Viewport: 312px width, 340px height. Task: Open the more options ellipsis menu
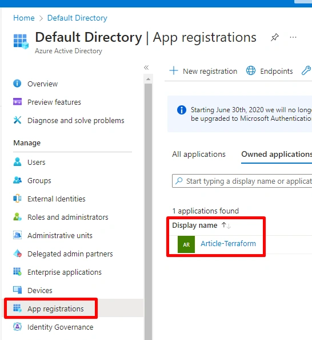pyautogui.click(x=293, y=38)
